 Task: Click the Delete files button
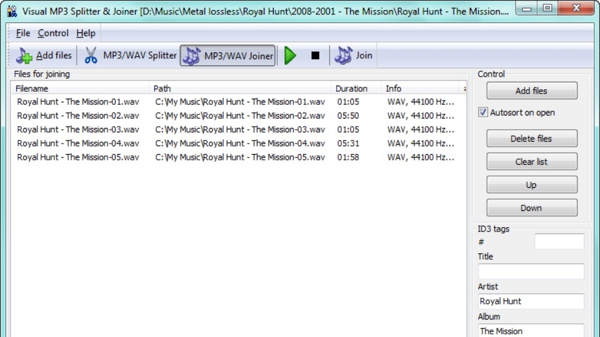point(531,139)
